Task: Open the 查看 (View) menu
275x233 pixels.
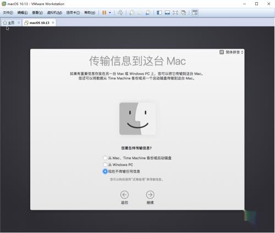Action: [37, 13]
